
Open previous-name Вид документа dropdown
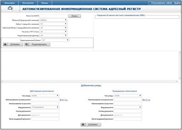click(128, 107)
